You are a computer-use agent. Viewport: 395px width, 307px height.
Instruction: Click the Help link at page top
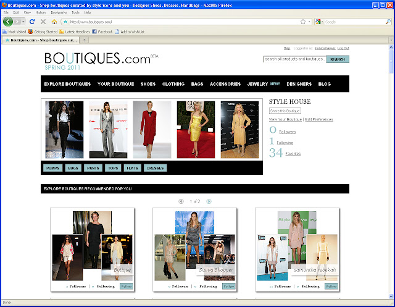286,48
